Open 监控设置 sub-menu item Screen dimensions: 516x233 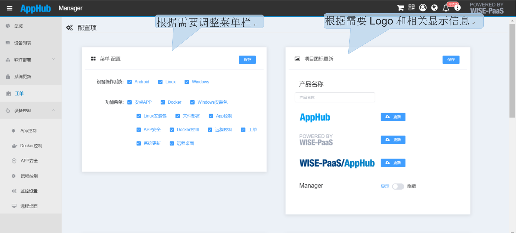click(x=31, y=191)
